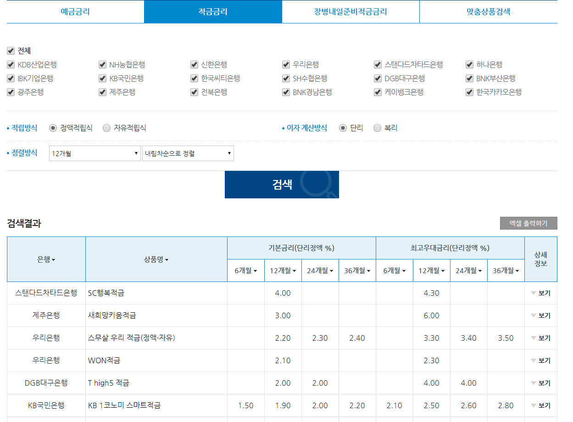Expand 보기 for 새희망키움적금
Image resolution: width=573 pixels, height=422 pixels.
point(541,315)
